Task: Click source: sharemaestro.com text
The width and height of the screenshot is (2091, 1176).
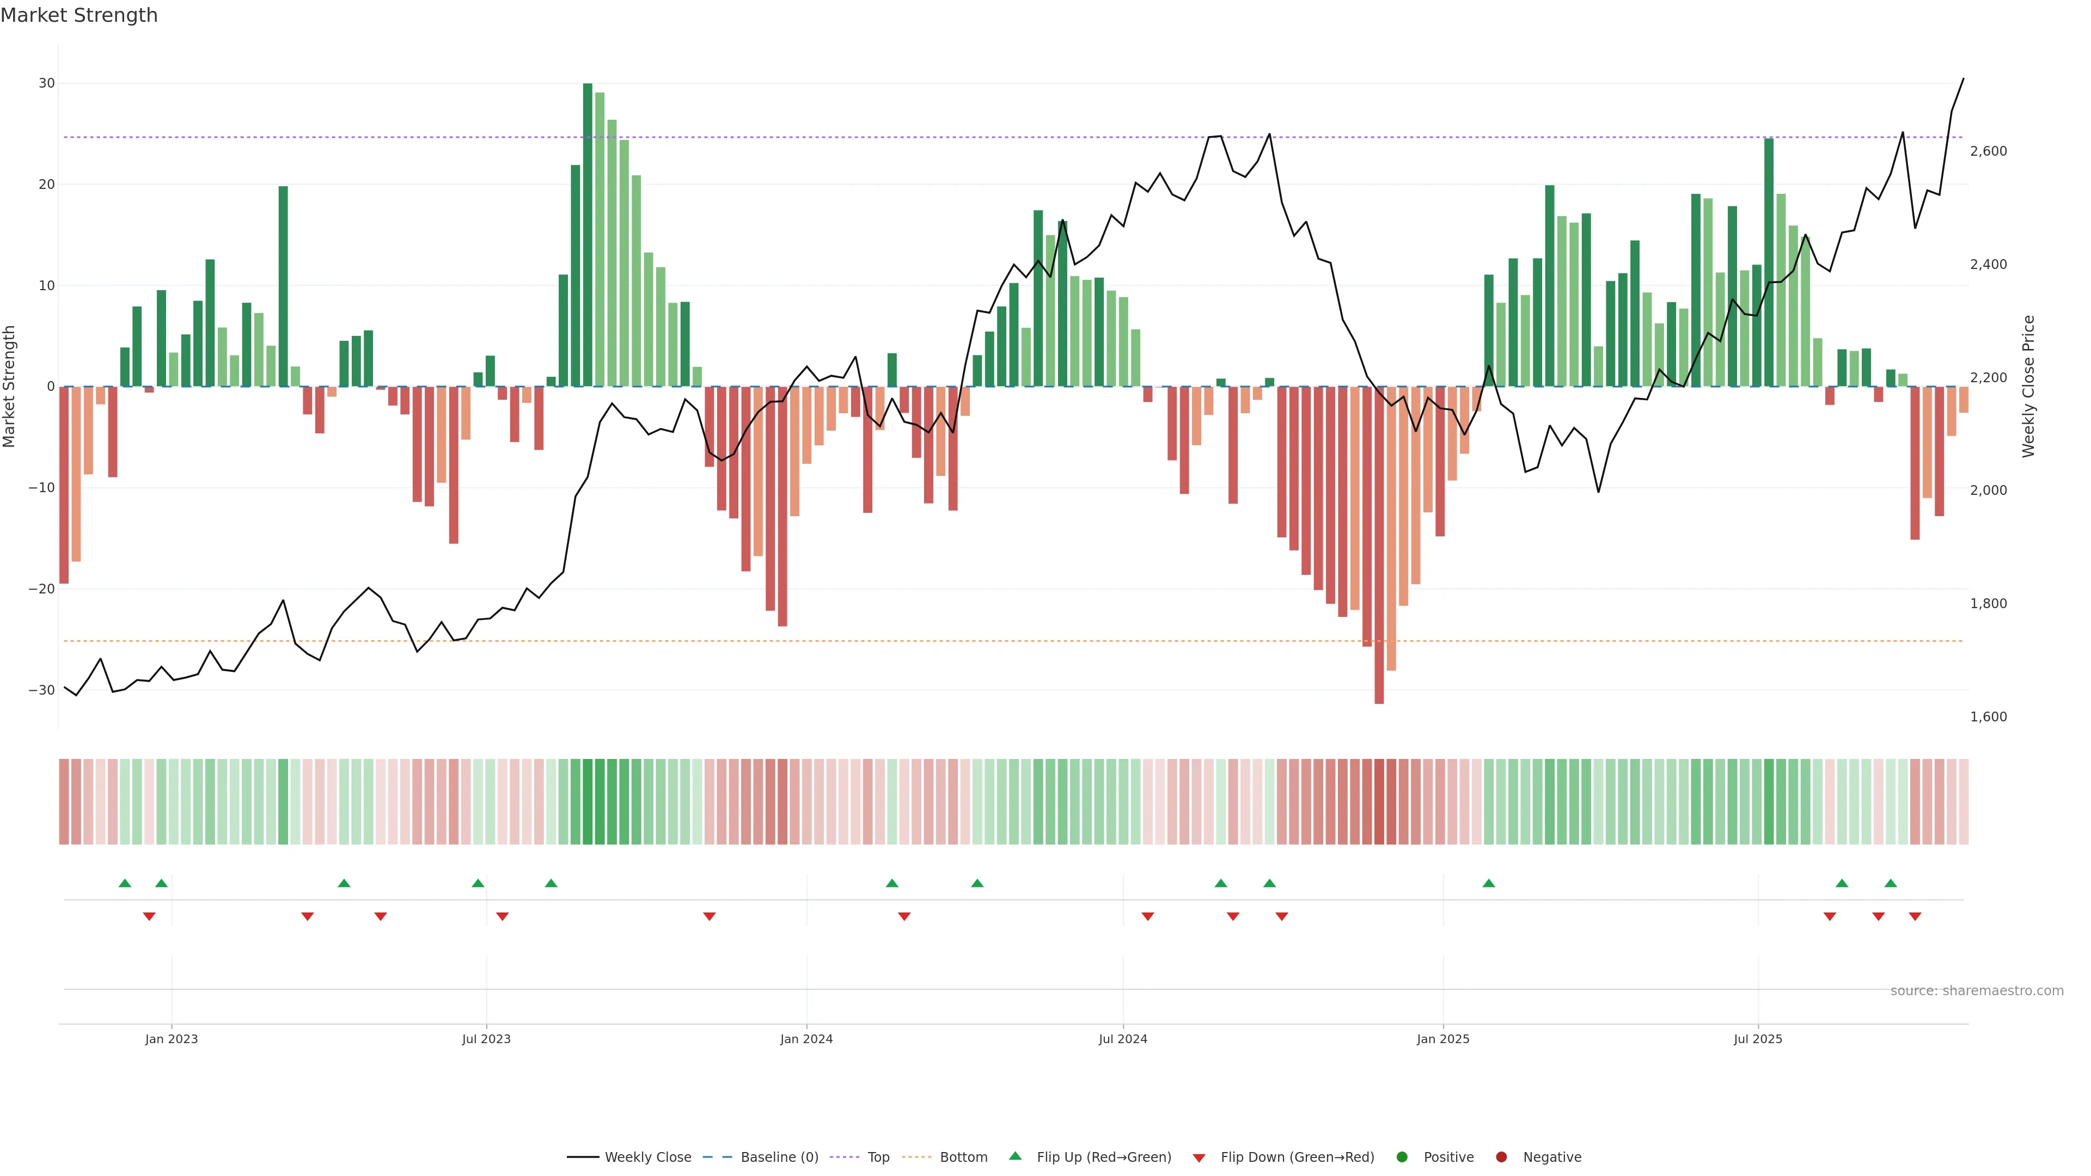Action: point(1977,991)
